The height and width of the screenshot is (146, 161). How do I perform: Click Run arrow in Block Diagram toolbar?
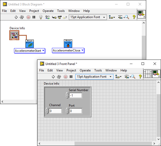(x=16, y=17)
